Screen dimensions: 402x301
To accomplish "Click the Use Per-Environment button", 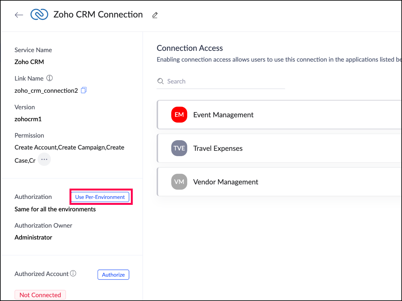I will (100, 197).
